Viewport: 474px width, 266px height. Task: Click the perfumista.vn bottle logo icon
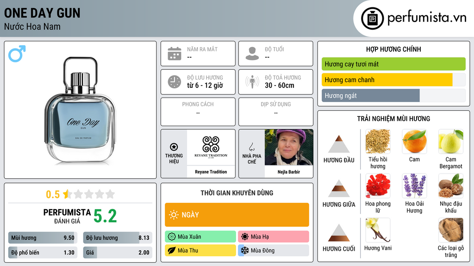pos(372,18)
